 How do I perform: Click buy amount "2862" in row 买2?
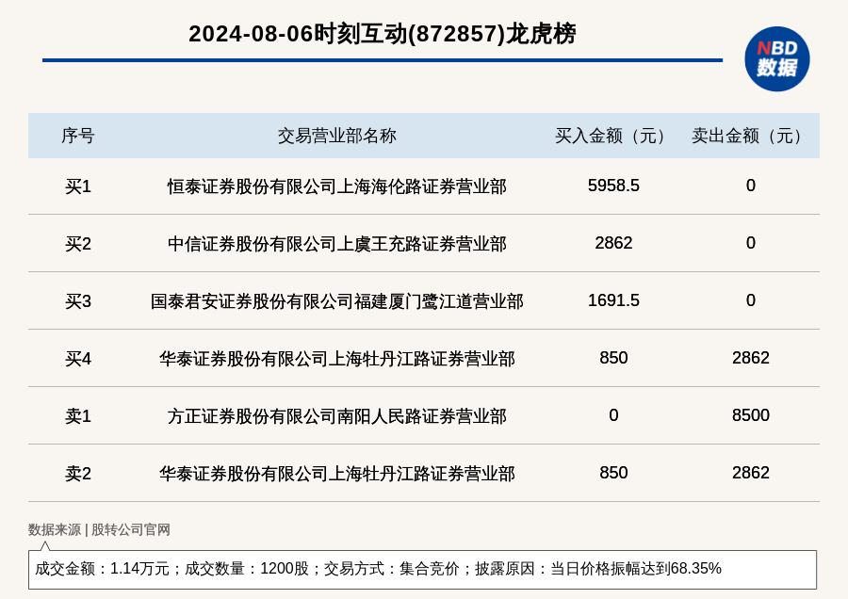[x=613, y=243]
